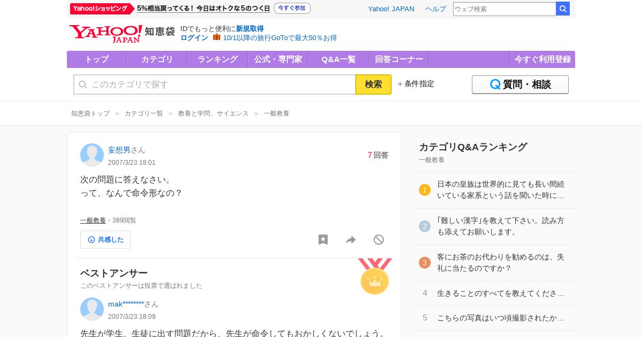Open ranking item 客にお茶のお代わりを勧めるのは
The height and width of the screenshot is (337, 642).
(501, 263)
